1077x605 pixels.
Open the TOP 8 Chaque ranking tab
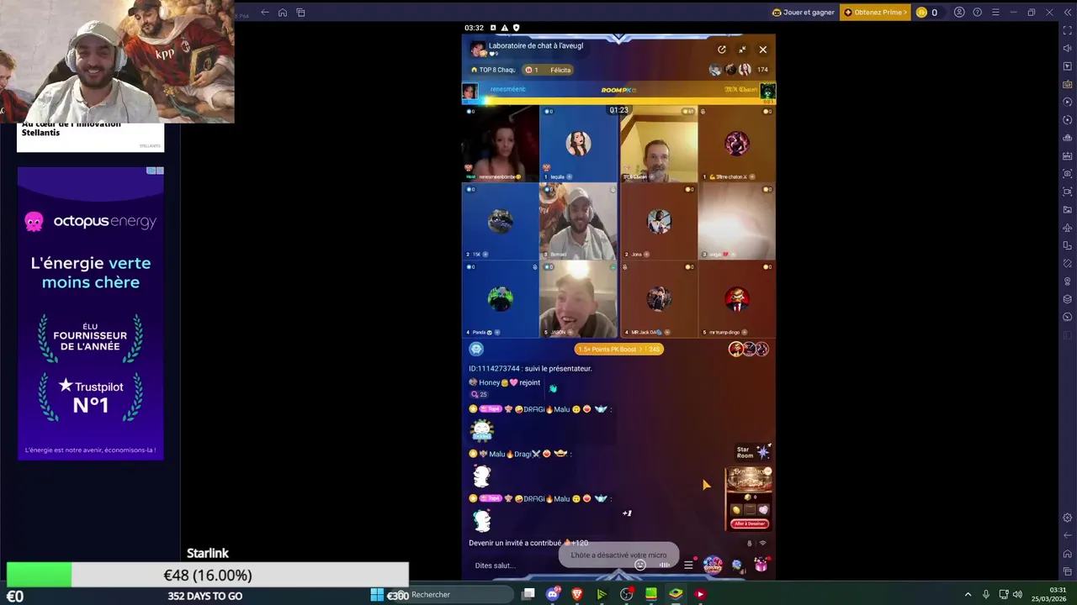[493, 70]
